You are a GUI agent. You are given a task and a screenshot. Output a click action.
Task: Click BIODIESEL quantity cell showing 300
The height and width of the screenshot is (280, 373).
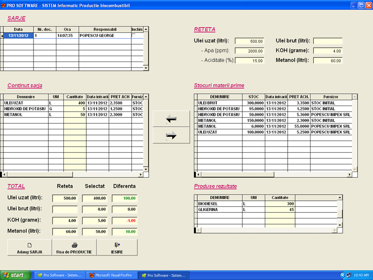[280, 204]
